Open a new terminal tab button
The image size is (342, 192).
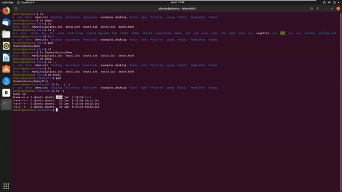tap(311, 9)
